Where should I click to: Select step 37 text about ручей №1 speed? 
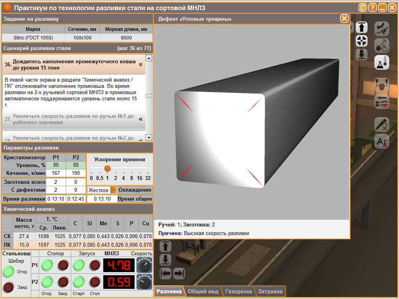pos(73,119)
